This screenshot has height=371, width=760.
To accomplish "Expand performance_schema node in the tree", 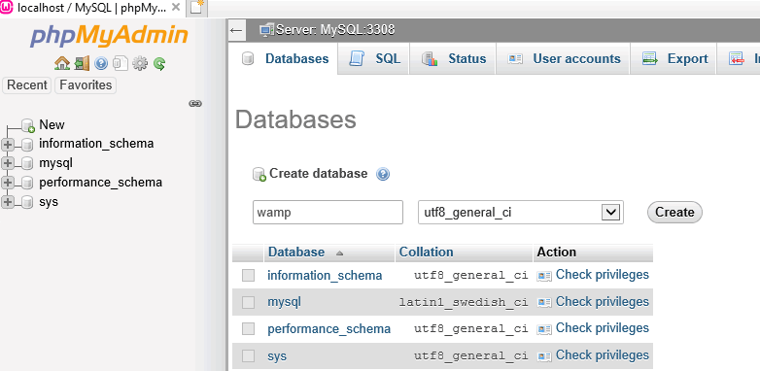I will coord(8,184).
